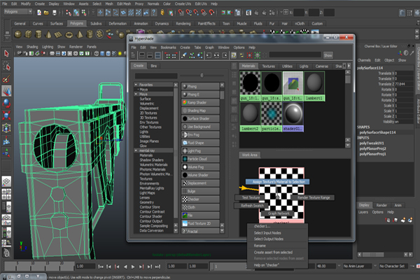Adjust the swatch size slider in Create panel

(x=202, y=76)
